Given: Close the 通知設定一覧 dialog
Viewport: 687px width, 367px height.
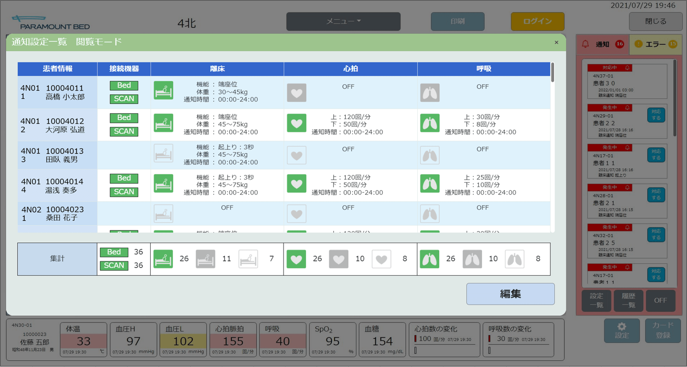Looking at the screenshot, I should coord(556,43).
